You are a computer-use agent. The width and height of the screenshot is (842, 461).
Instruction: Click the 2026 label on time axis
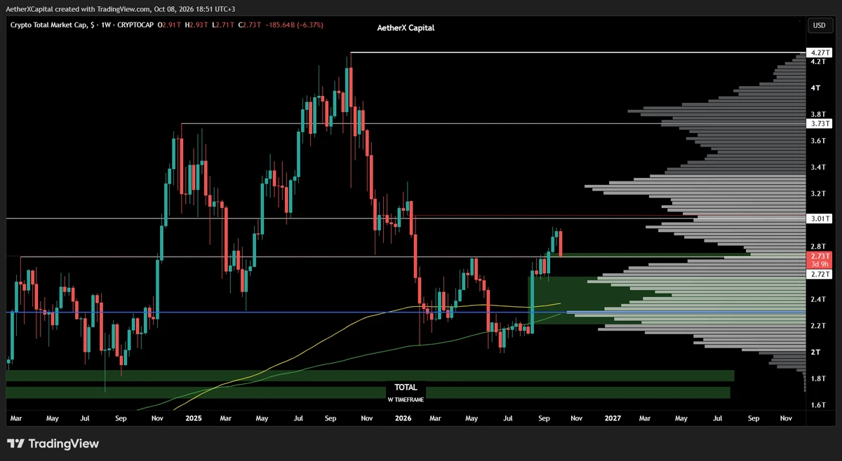coord(402,418)
